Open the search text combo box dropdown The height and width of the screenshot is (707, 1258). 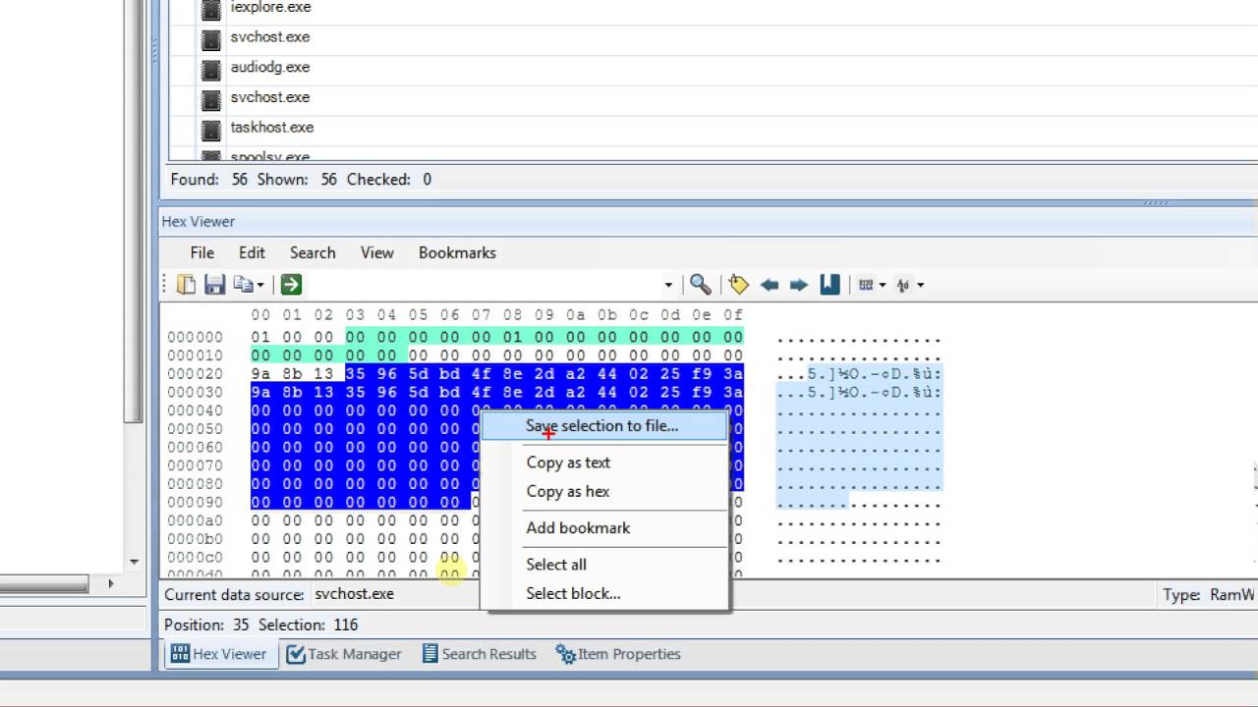[668, 286]
